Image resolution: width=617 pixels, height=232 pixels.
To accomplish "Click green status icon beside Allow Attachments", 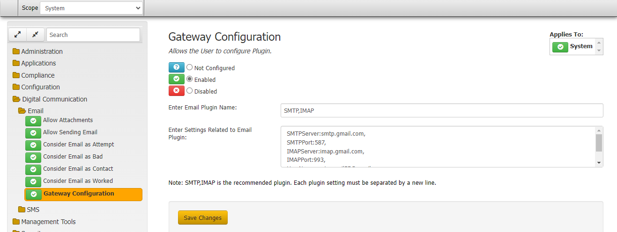I will [x=33, y=121].
